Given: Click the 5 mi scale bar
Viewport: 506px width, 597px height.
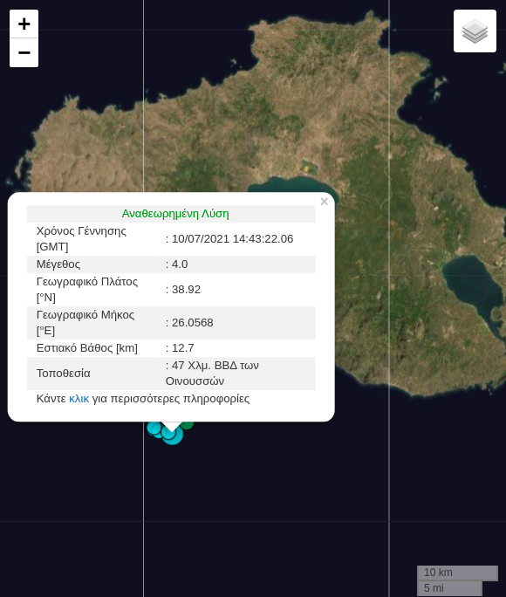Looking at the screenshot, I should [x=449, y=588].
